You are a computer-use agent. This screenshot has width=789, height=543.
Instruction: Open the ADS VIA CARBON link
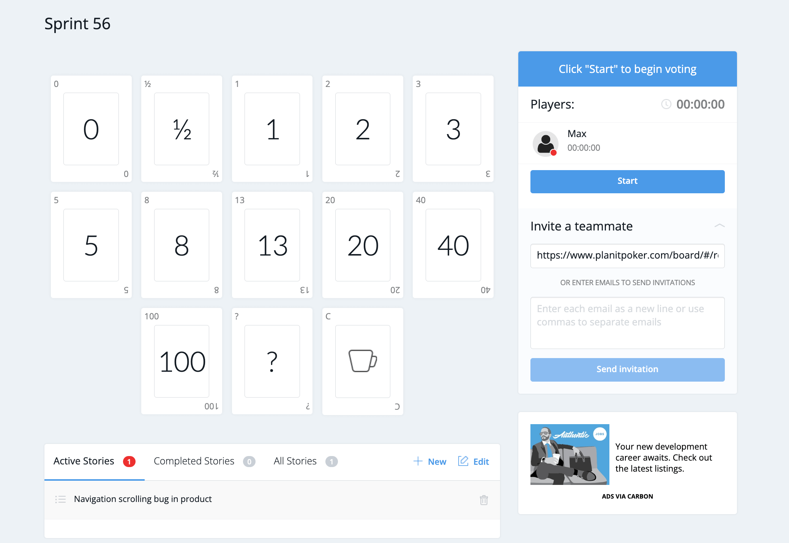627,496
